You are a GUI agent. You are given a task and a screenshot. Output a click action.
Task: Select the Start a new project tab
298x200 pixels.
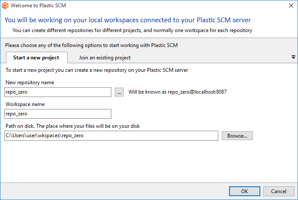tap(37, 58)
